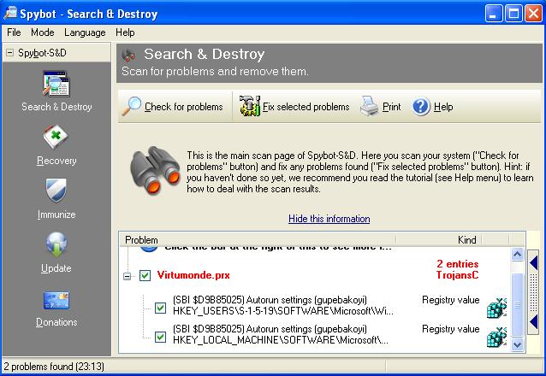546x376 pixels.
Task: Click the large binoculars info image
Action: [155, 170]
